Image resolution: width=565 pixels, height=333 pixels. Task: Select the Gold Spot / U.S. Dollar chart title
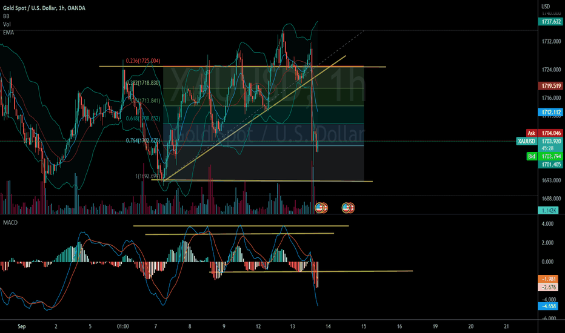click(x=44, y=8)
